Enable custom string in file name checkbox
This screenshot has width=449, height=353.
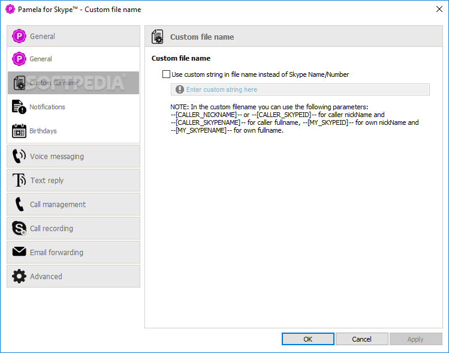(166, 74)
